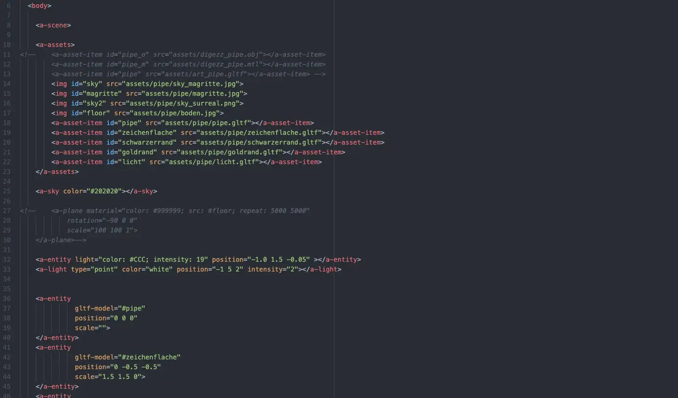Click inside the empty scale="" value

(102, 328)
